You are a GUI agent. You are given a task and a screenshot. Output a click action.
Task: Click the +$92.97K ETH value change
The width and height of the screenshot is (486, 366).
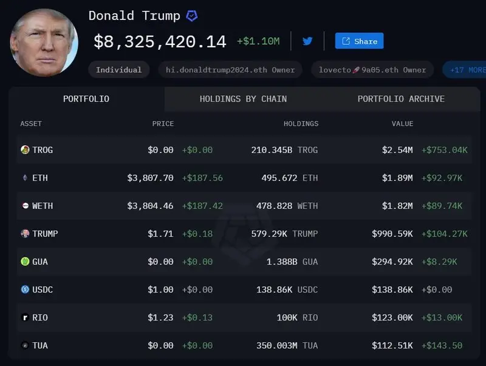click(442, 178)
